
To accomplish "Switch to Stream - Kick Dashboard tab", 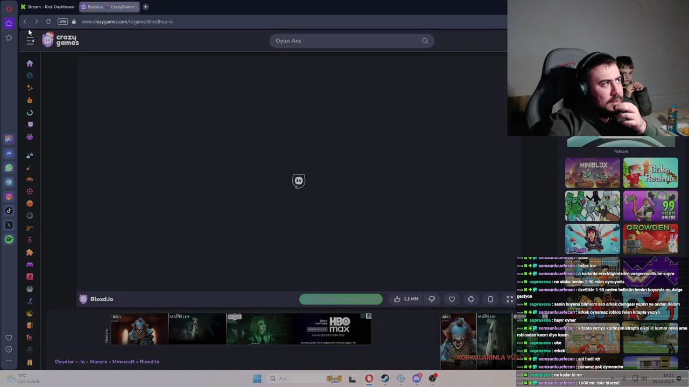I will 48,6.
